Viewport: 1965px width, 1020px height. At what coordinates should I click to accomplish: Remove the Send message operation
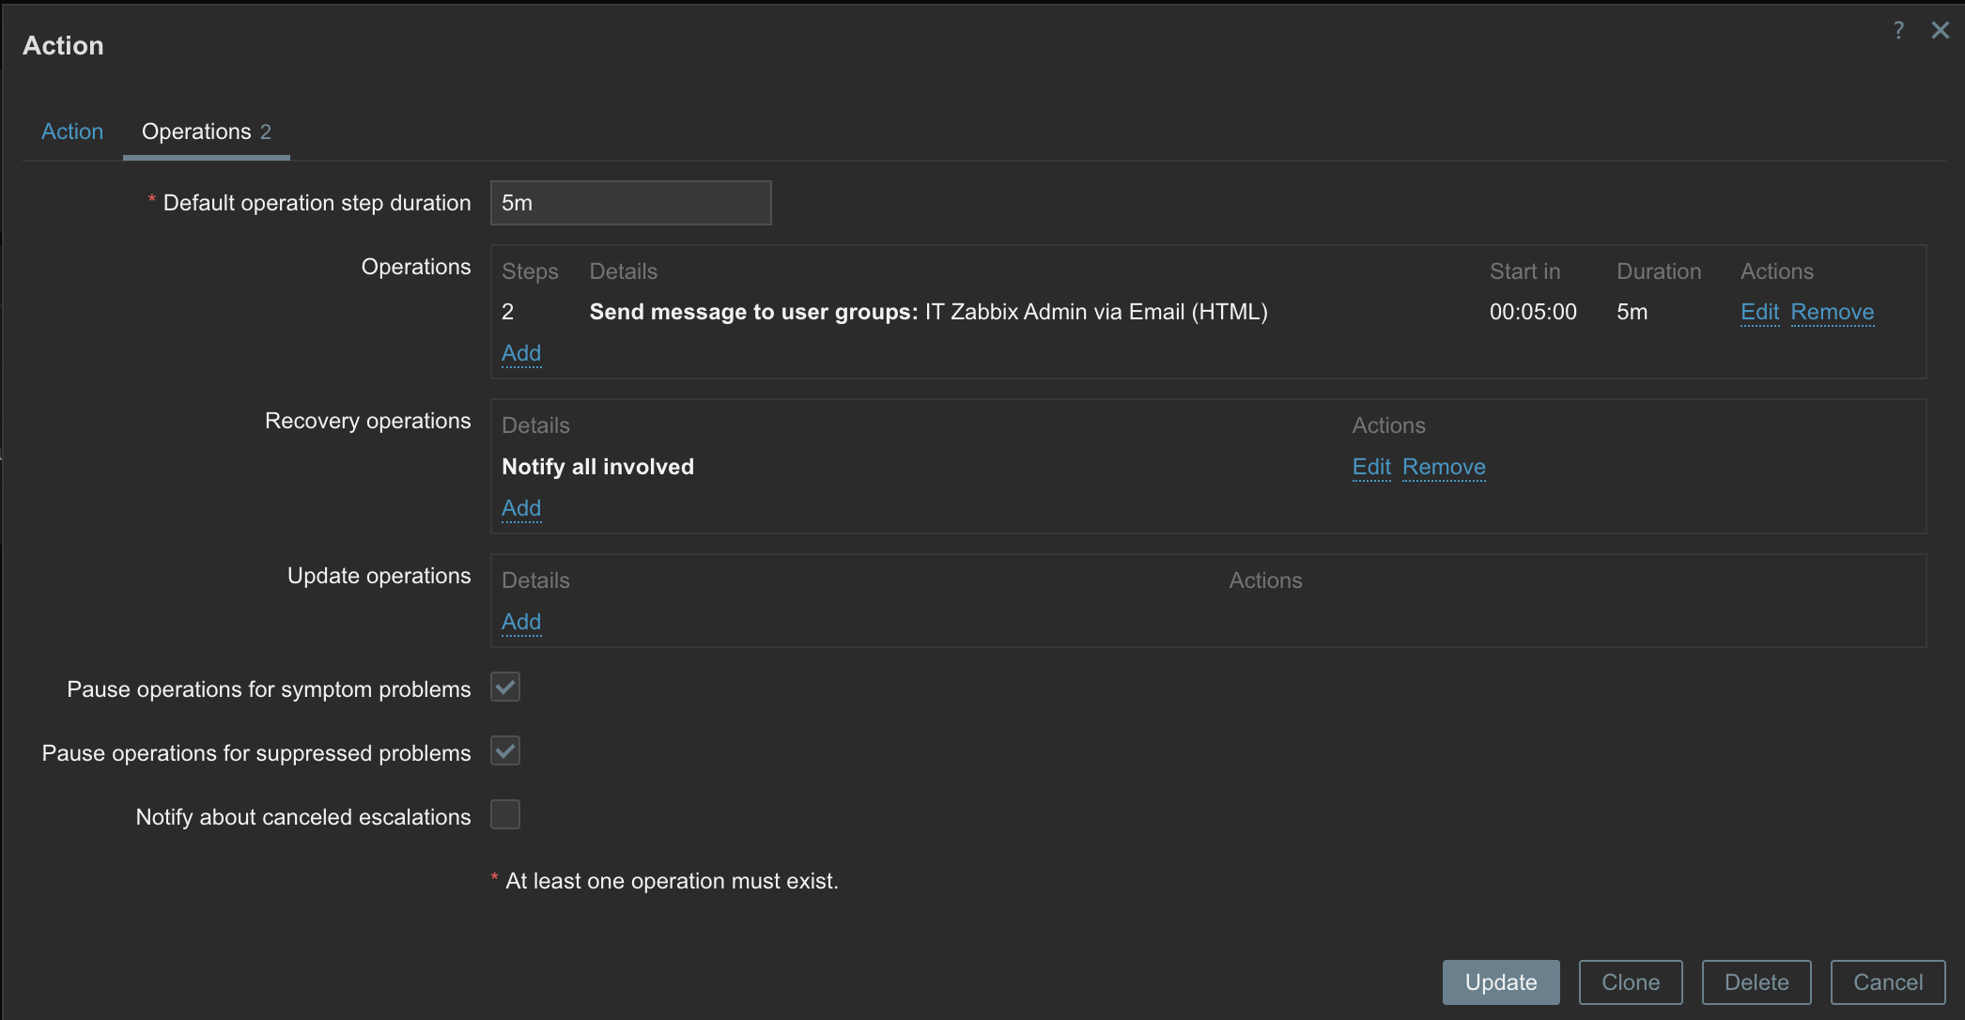coord(1832,312)
